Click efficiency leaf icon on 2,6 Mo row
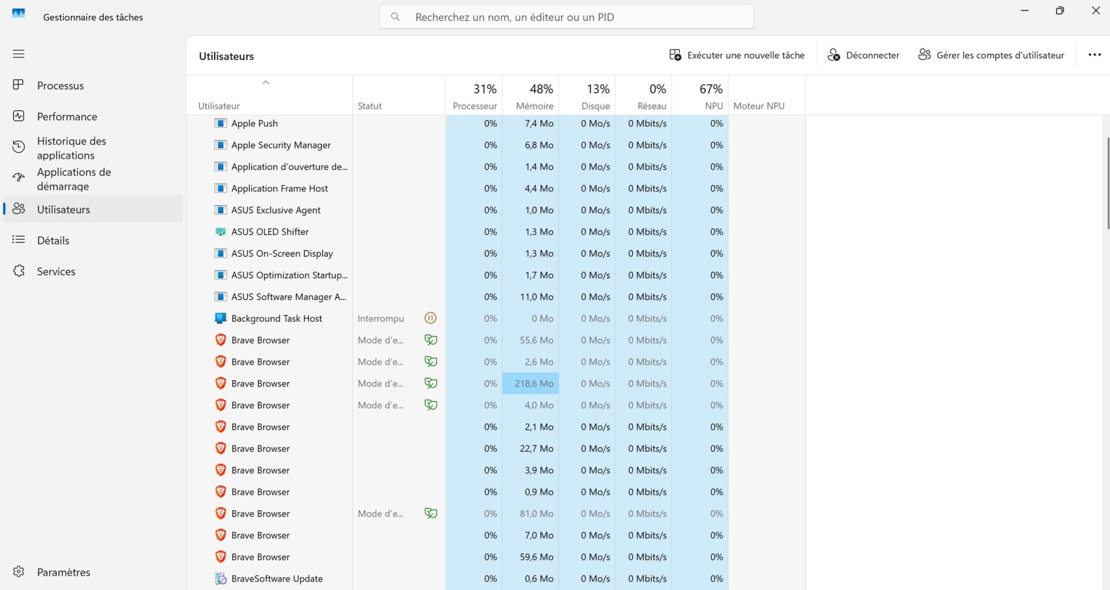 (x=431, y=362)
